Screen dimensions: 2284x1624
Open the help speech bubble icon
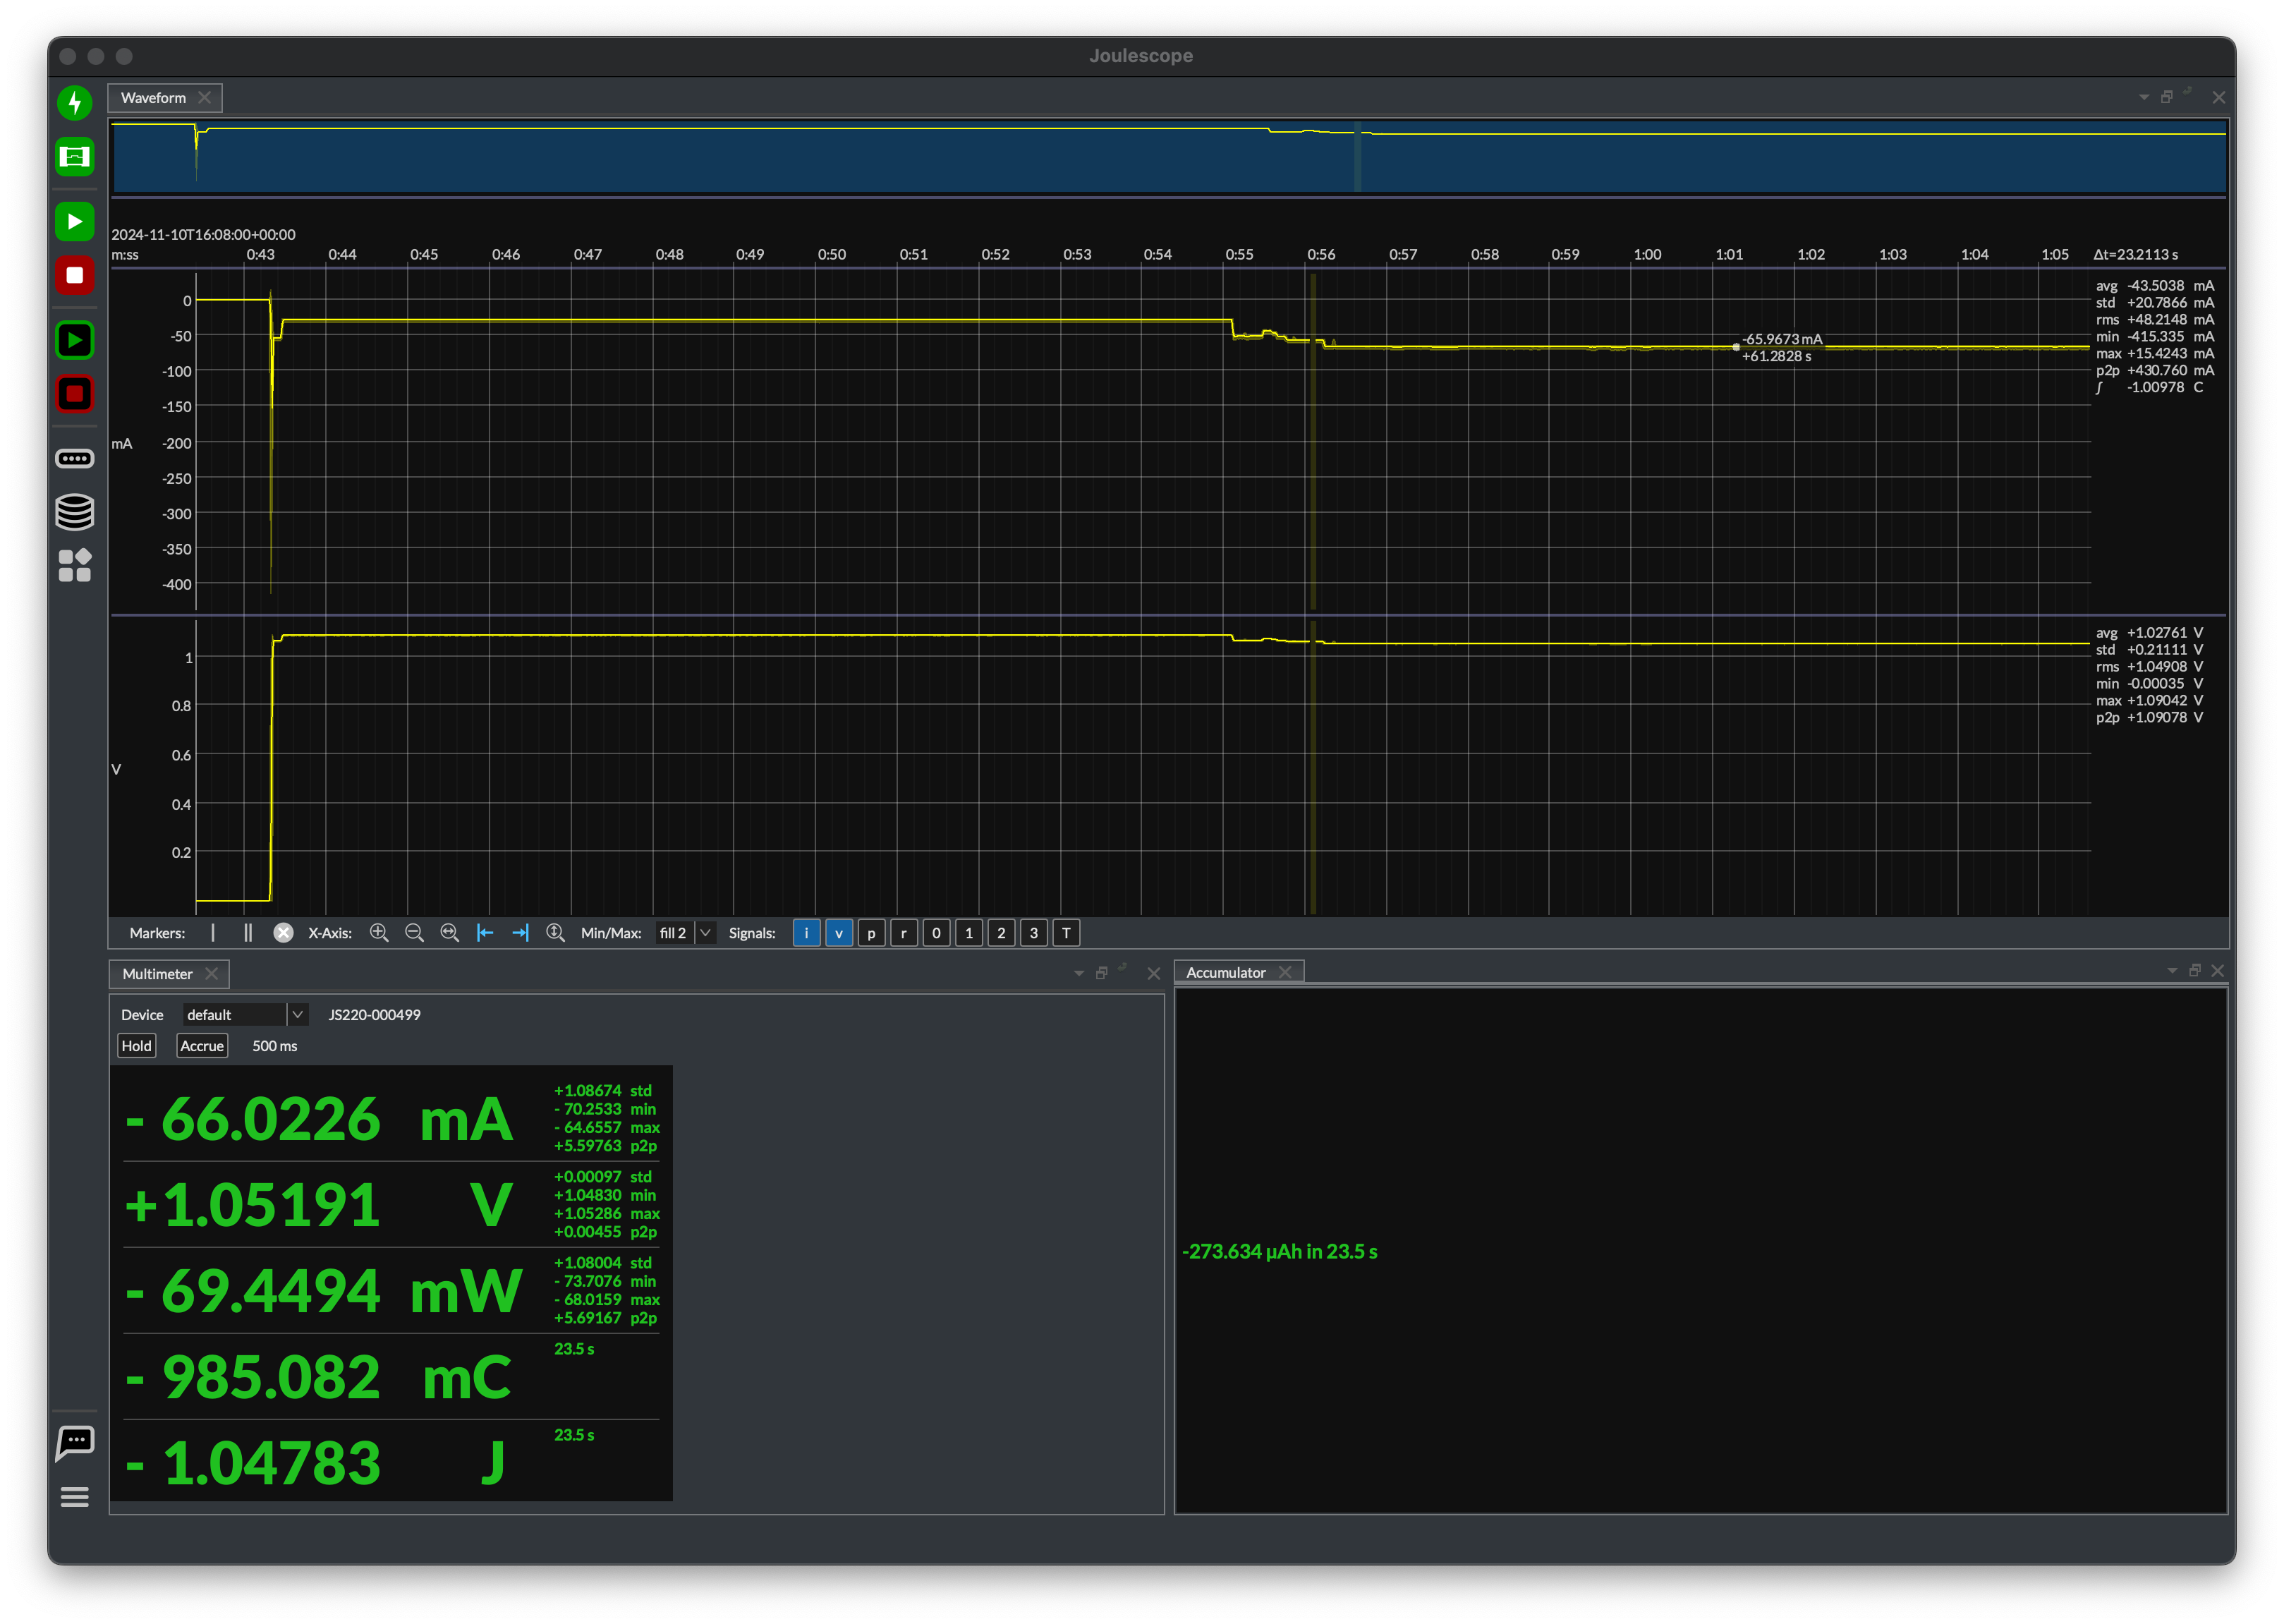75,1443
